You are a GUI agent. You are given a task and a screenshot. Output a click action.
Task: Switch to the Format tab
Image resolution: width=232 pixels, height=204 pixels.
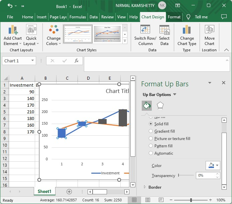pyautogui.click(x=174, y=17)
